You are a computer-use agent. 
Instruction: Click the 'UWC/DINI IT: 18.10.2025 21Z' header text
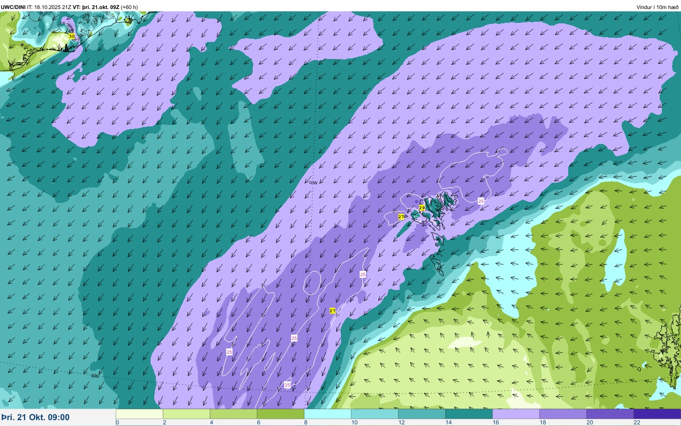click(36, 7)
